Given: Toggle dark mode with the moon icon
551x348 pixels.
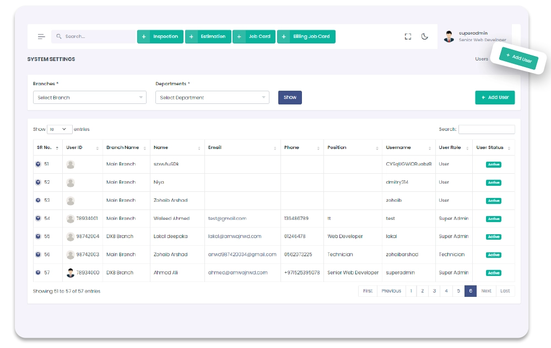Looking at the screenshot, I should tap(424, 36).
